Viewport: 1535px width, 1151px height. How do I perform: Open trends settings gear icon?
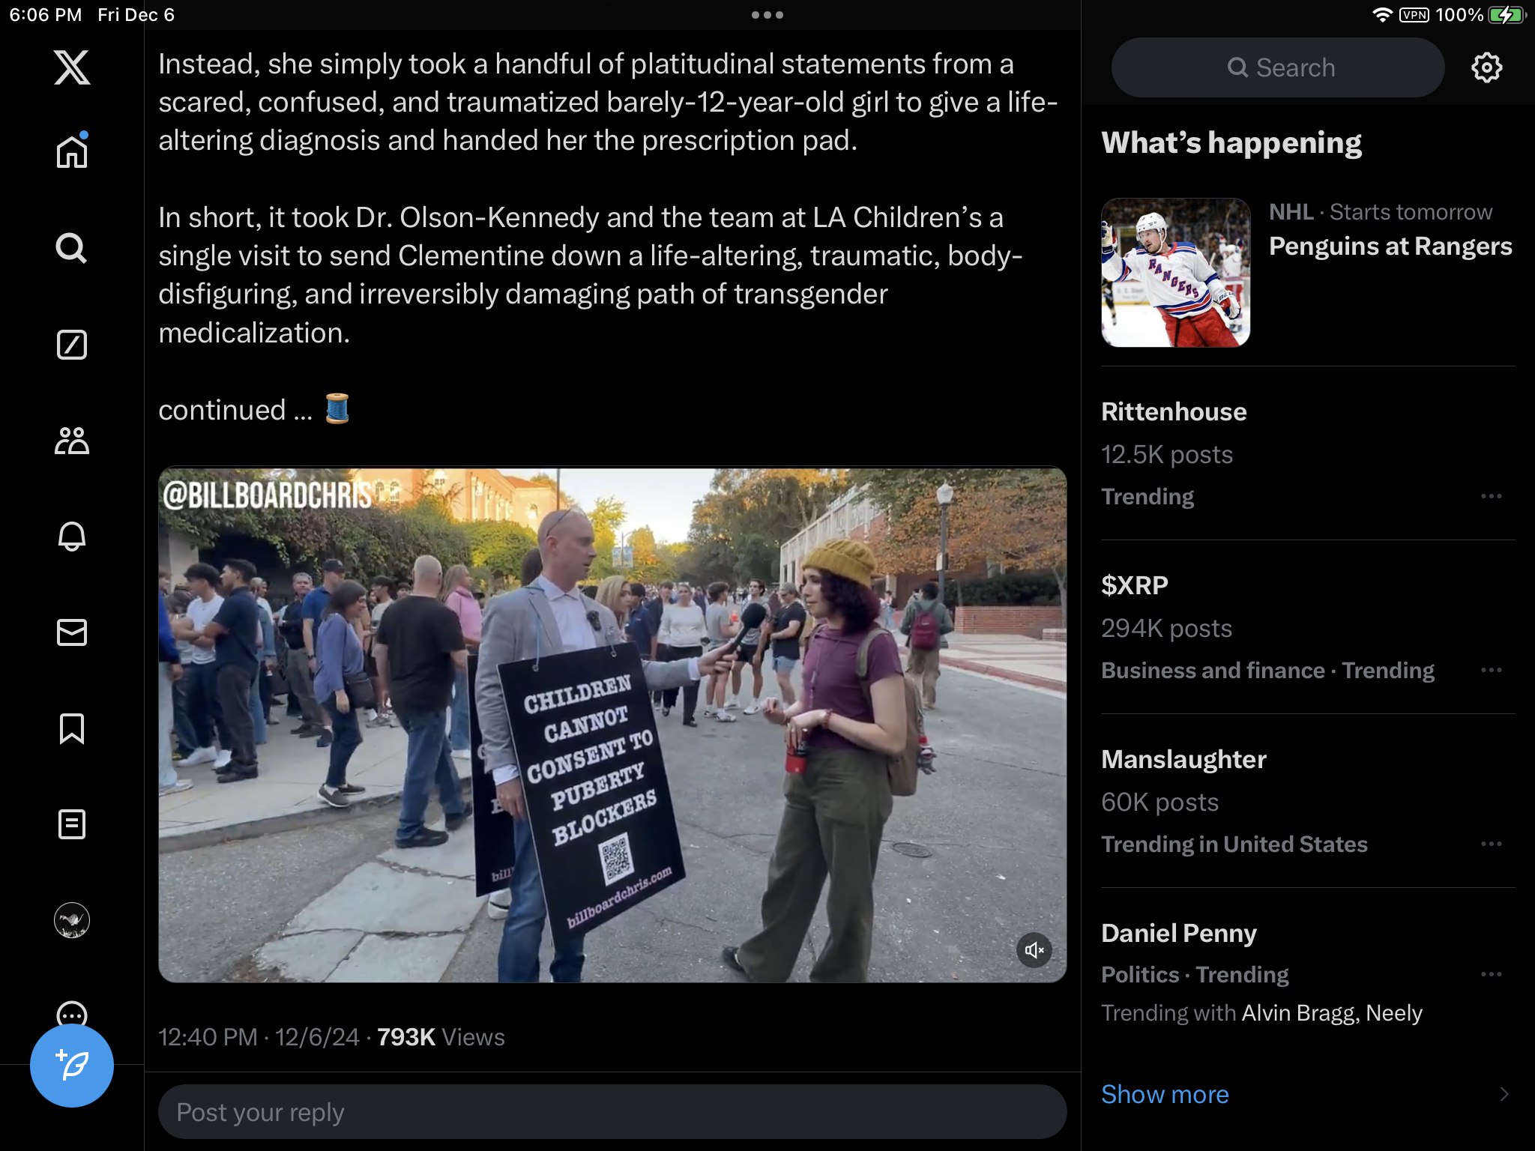[x=1487, y=67]
